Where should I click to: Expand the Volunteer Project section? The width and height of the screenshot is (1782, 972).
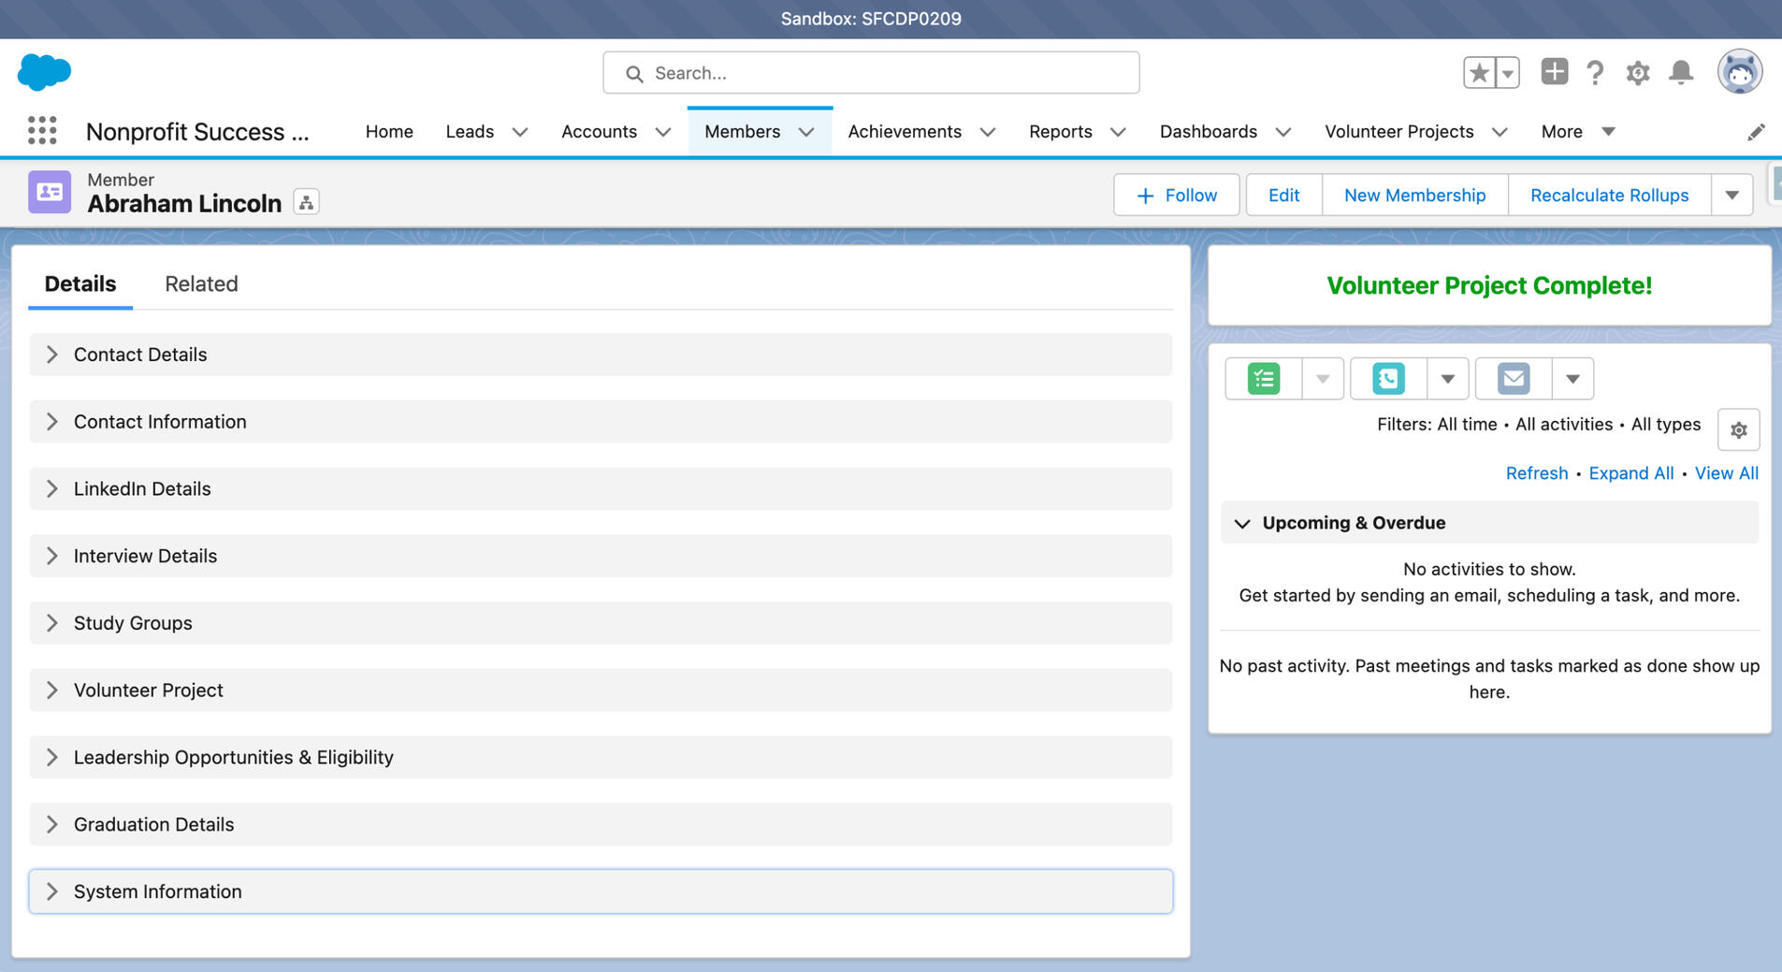coord(148,690)
